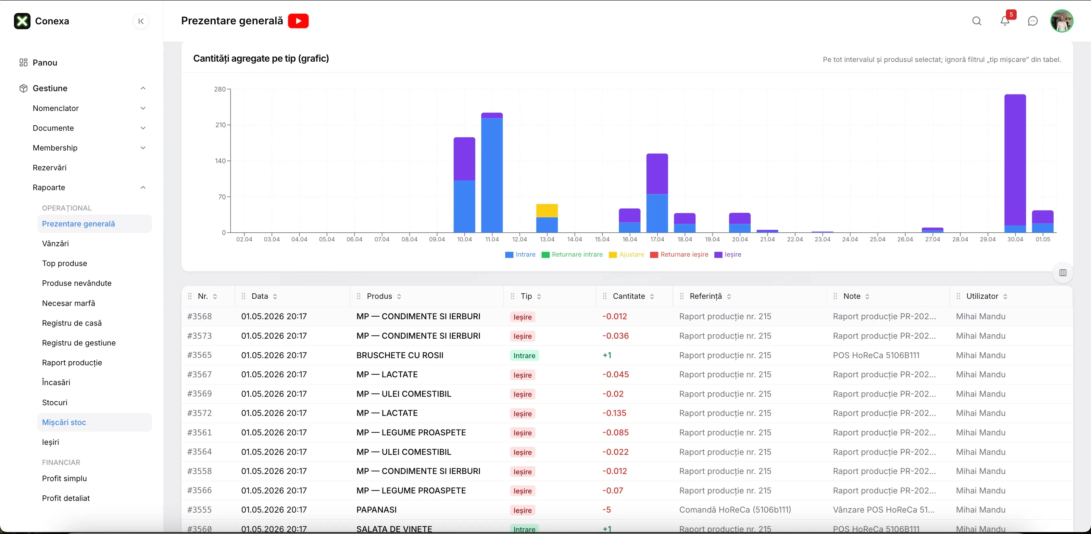Viewport: 1091px width, 534px height.
Task: Open the column visibility settings icon
Action: pyautogui.click(x=1063, y=273)
